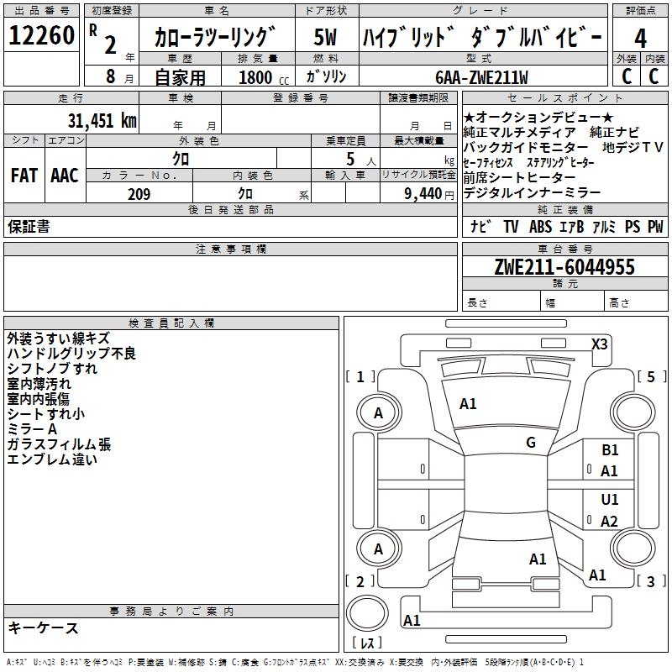
Task: Select chassis number ZWE211-6044955
Action: point(564,267)
